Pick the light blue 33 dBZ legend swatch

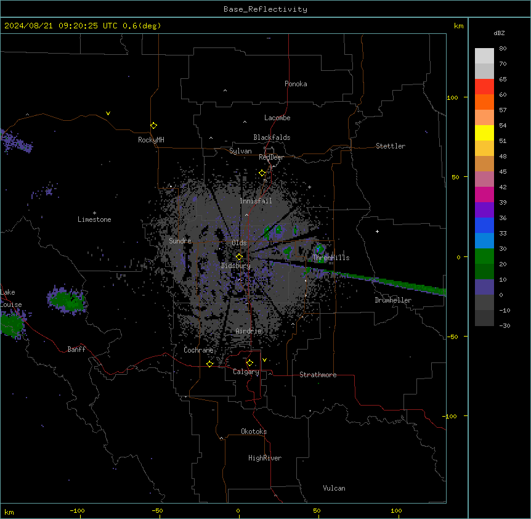pos(484,241)
